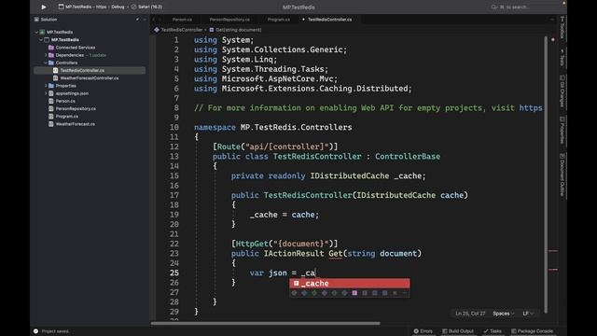Open the Errors pad in the status bar

pyautogui.click(x=423, y=331)
